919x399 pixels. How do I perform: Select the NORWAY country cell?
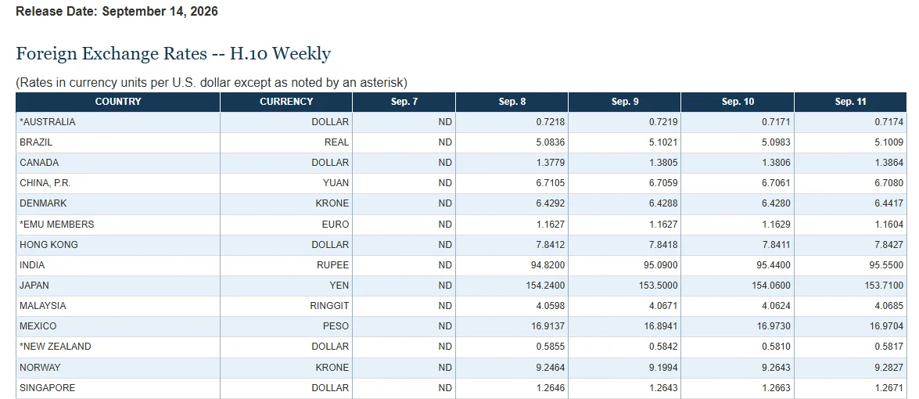point(118,368)
